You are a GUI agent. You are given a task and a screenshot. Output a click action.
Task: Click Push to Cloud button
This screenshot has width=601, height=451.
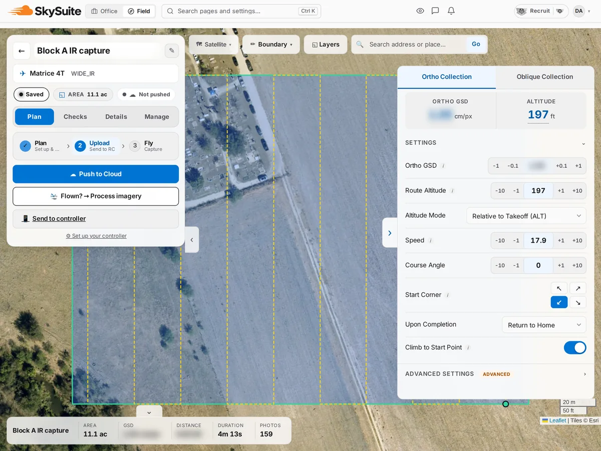(x=96, y=174)
